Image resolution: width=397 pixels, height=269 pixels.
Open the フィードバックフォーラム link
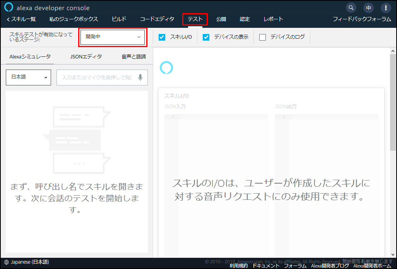click(x=362, y=19)
